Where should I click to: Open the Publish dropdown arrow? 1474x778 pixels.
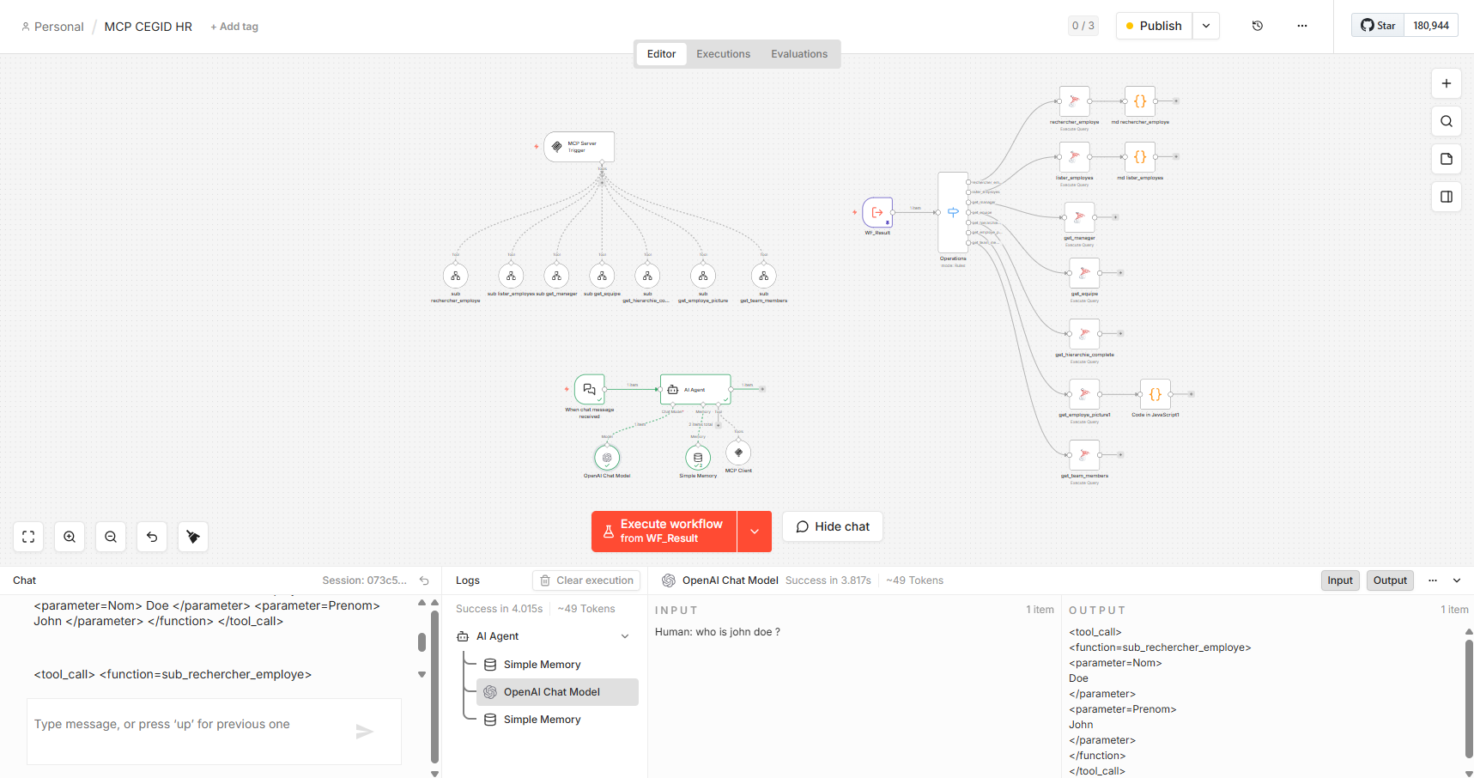point(1206,26)
